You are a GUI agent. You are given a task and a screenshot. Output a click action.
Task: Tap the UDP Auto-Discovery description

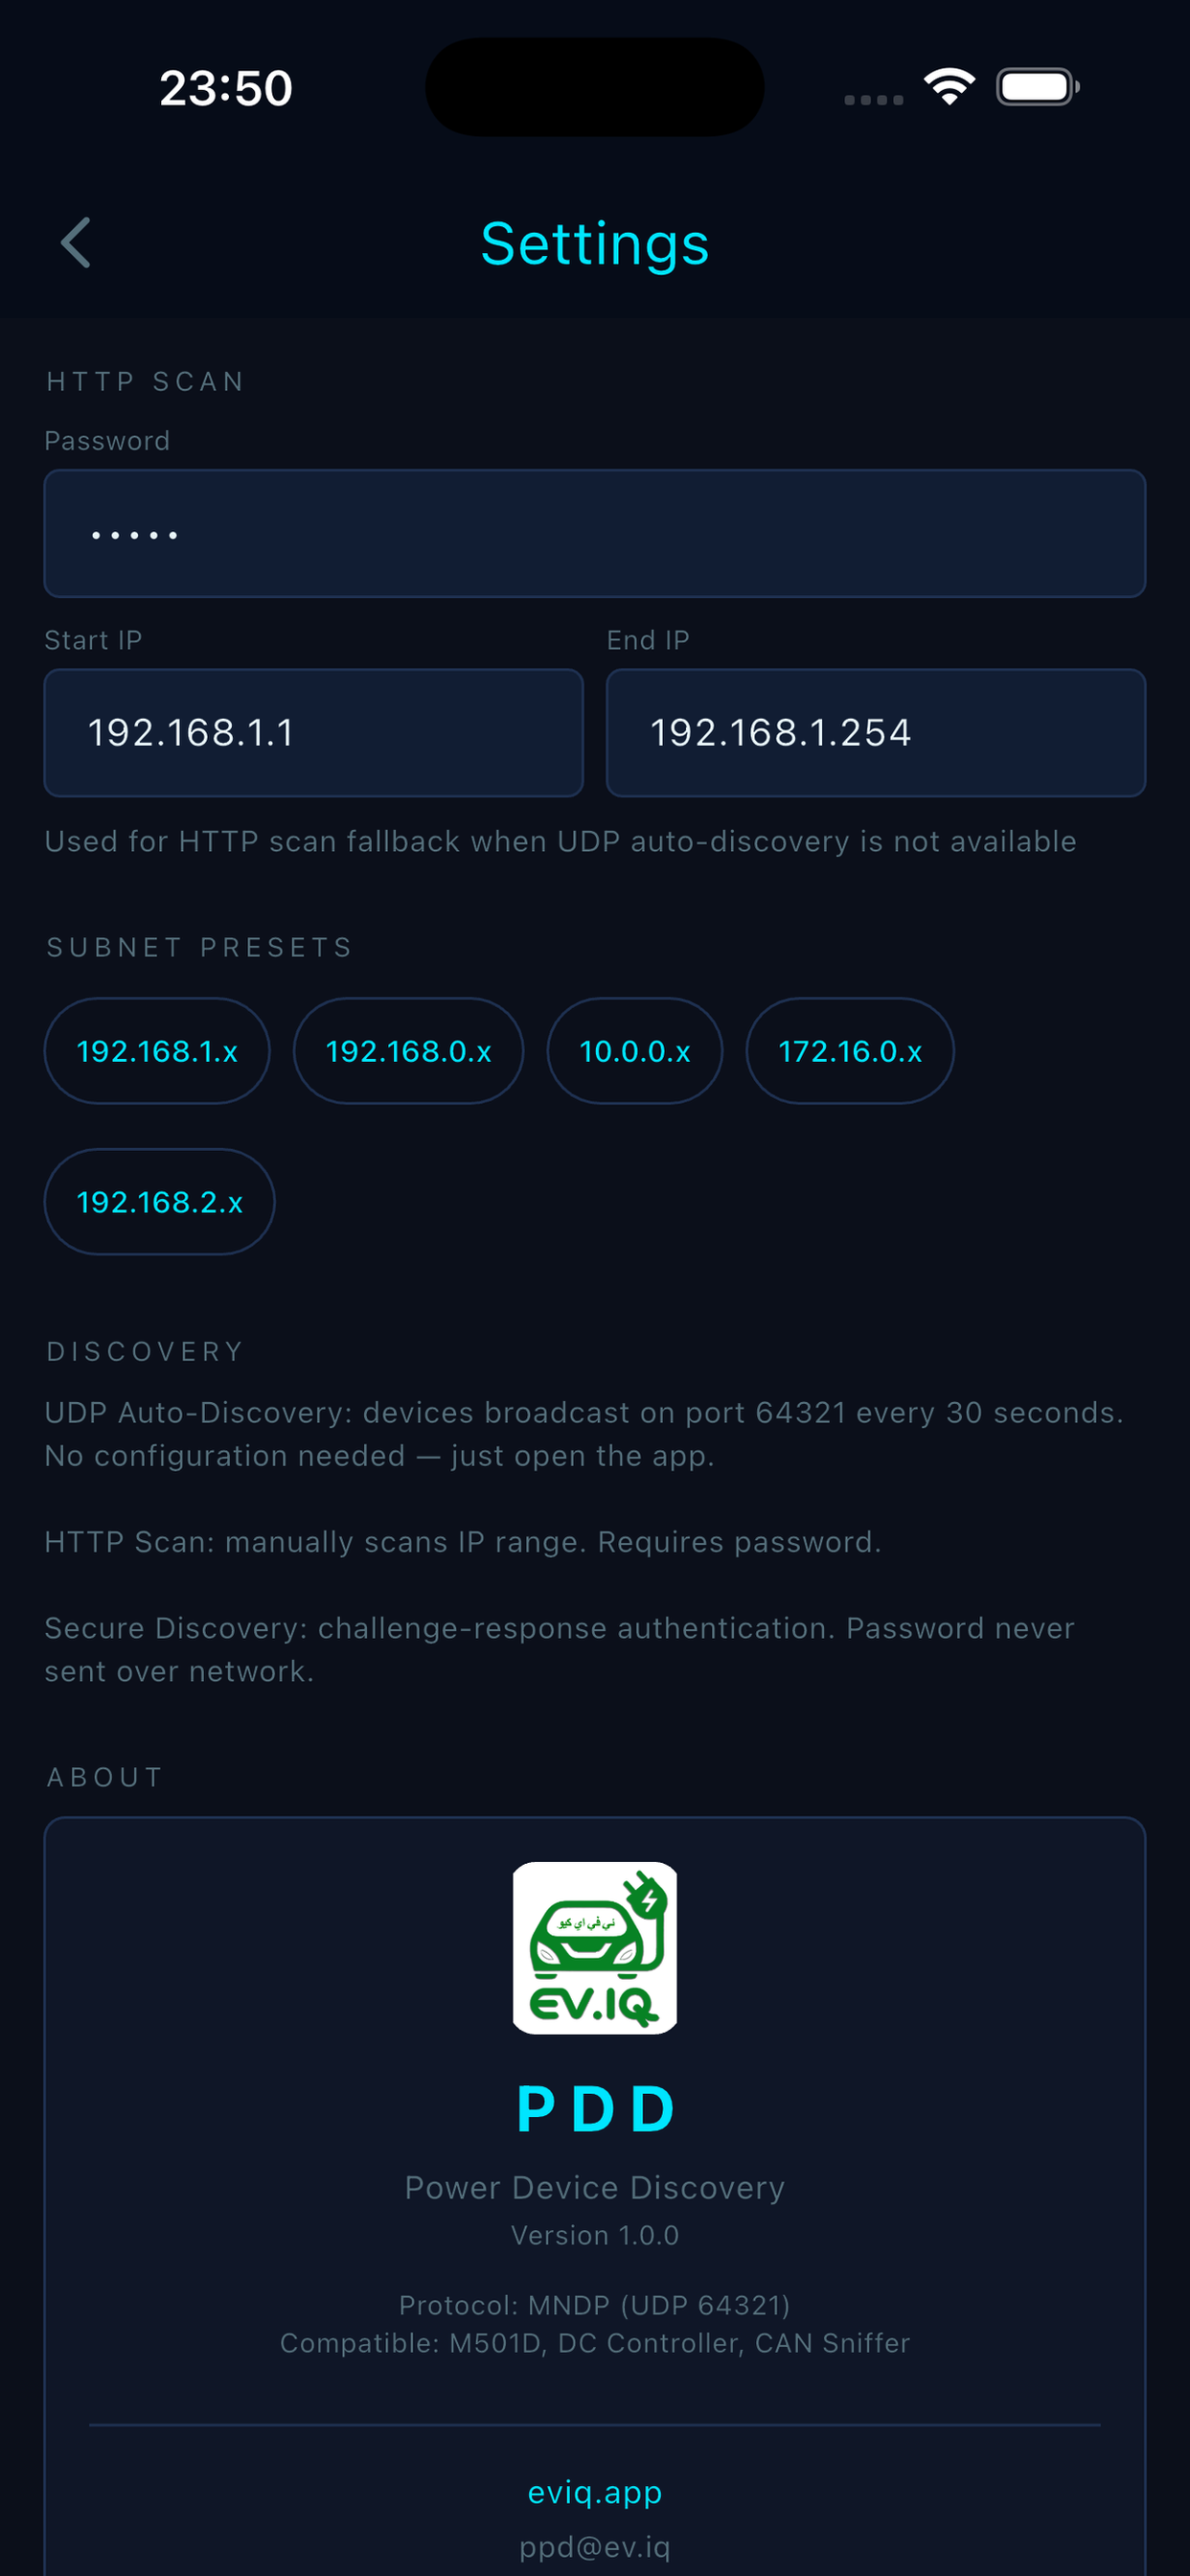(584, 1434)
